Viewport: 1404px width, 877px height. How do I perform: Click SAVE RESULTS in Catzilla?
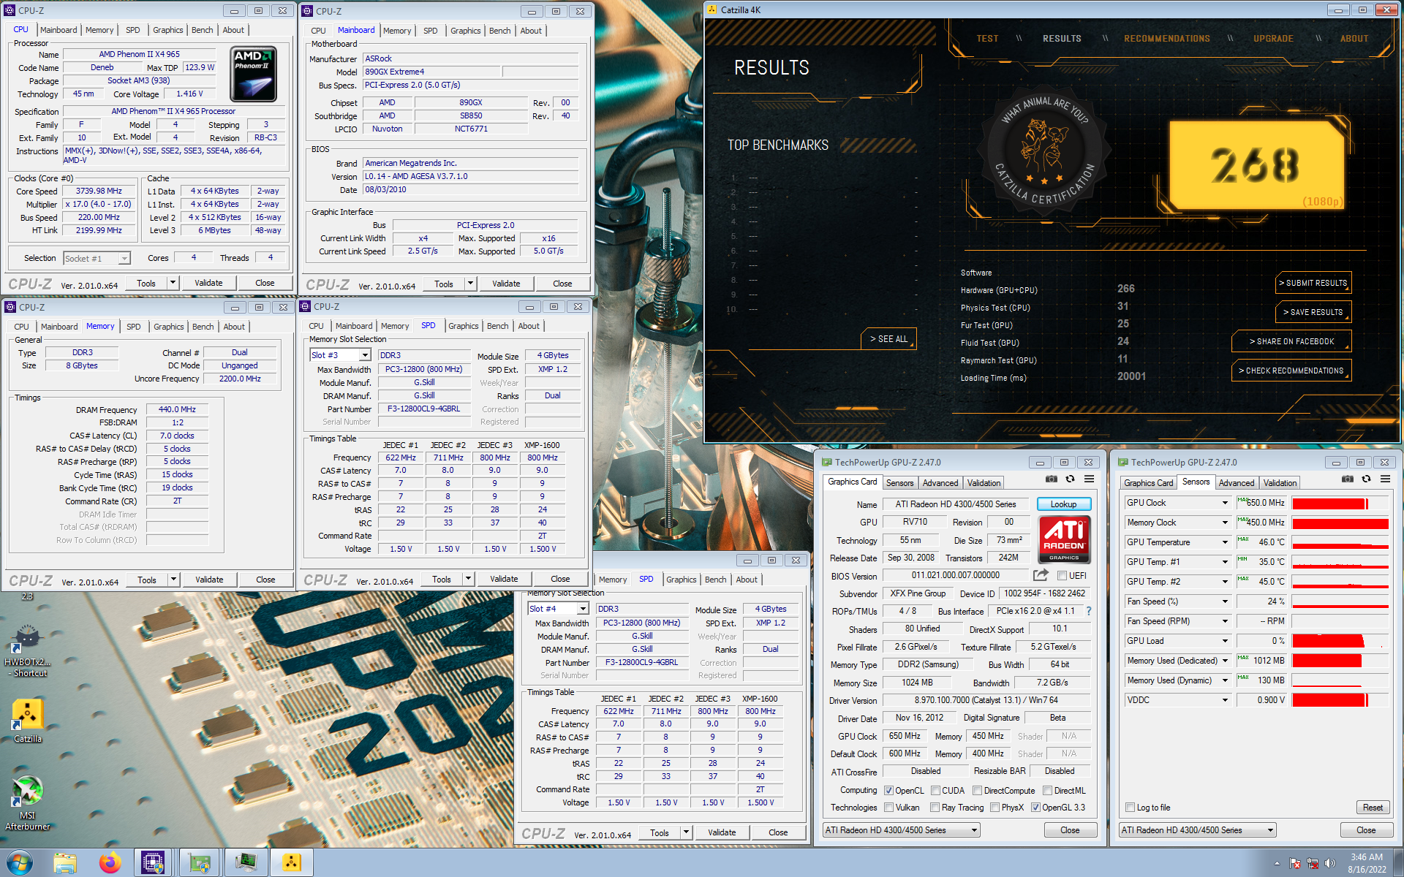tap(1313, 312)
